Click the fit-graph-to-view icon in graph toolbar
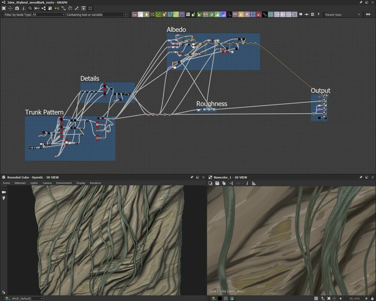This screenshot has height=301, width=376. click(4, 8)
